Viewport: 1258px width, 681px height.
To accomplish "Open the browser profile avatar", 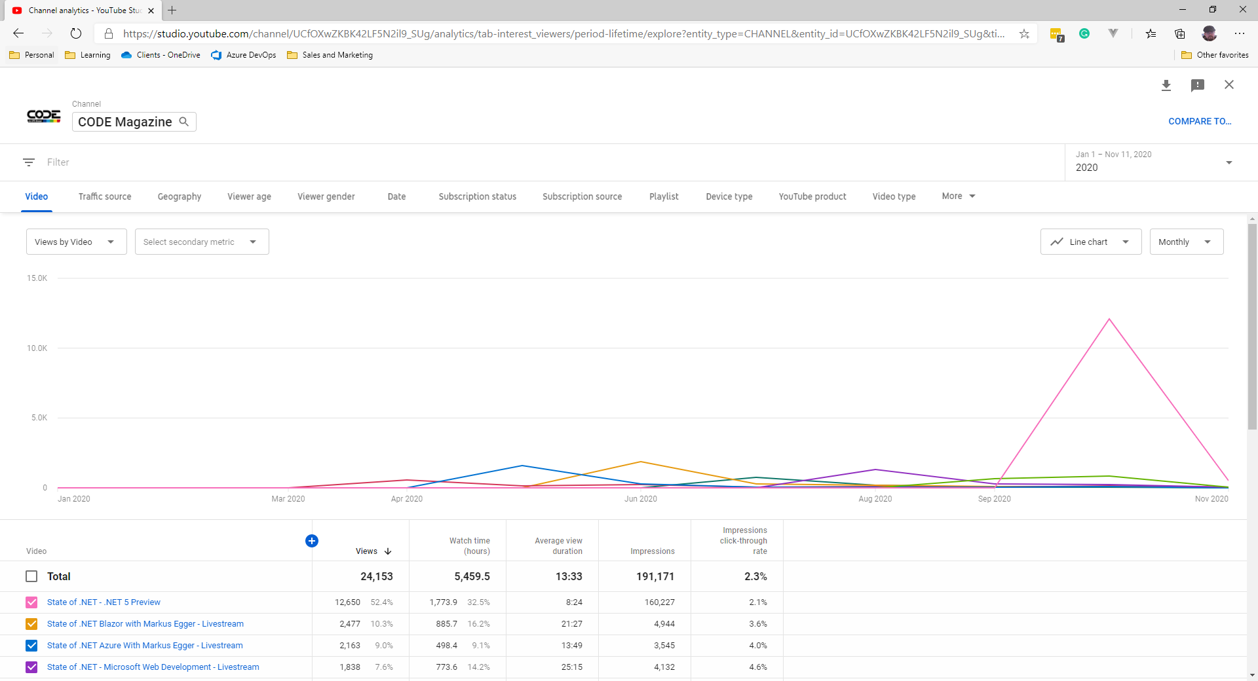I will (1210, 33).
